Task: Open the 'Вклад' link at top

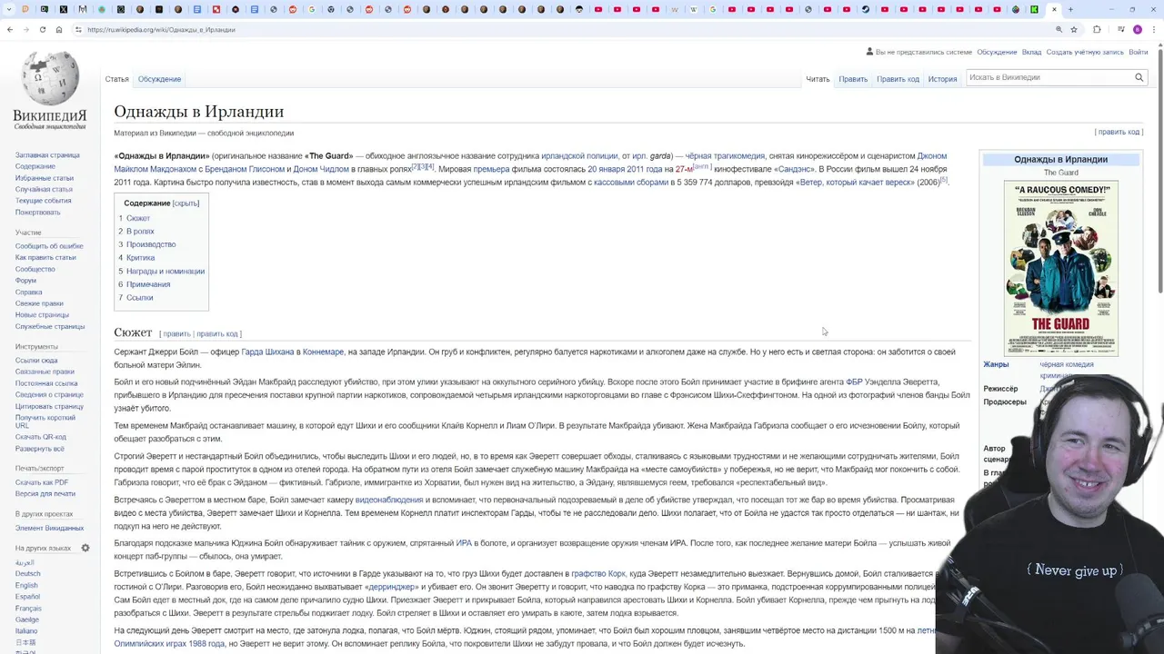Action: point(1031,52)
